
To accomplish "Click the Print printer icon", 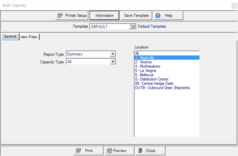I will (x=78, y=151).
